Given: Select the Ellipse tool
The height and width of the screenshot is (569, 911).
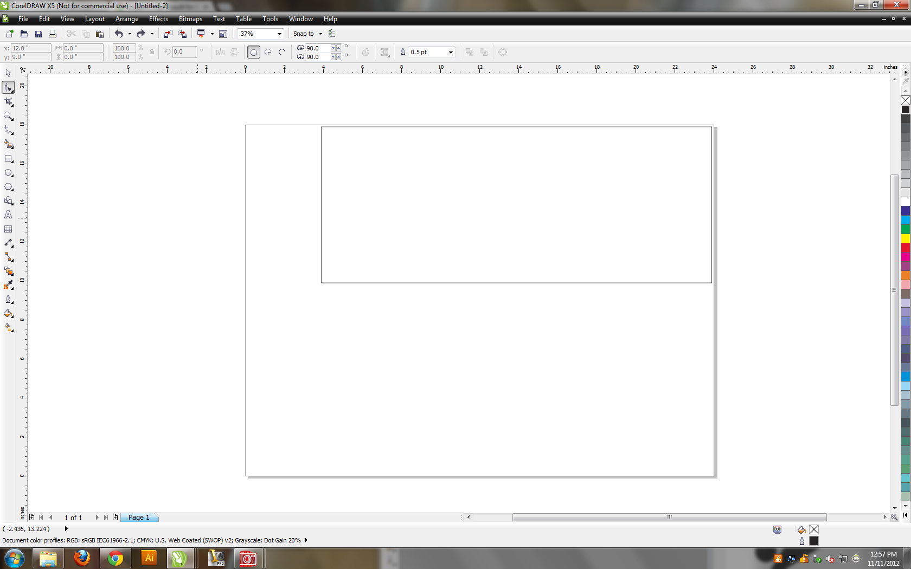Looking at the screenshot, I should click(x=8, y=172).
